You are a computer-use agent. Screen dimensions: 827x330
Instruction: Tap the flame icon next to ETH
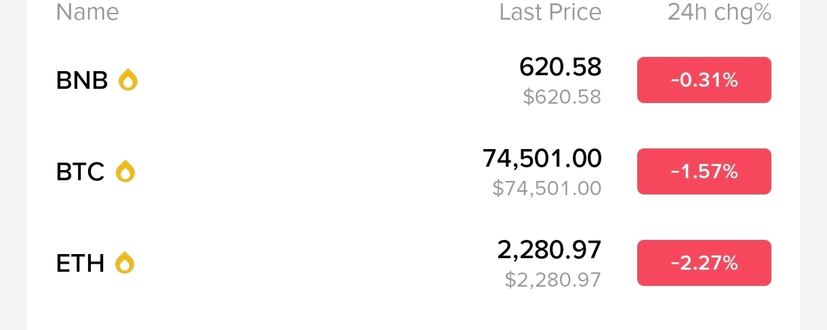(x=125, y=263)
